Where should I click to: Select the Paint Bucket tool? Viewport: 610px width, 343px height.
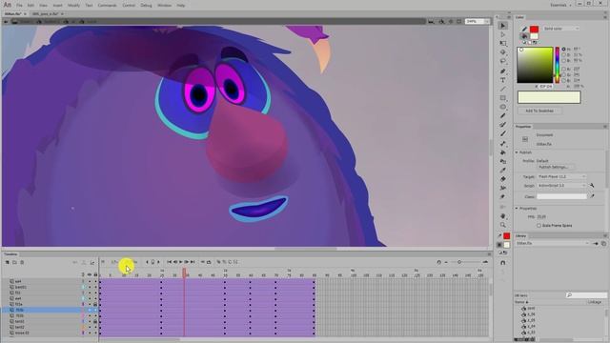[x=502, y=152]
